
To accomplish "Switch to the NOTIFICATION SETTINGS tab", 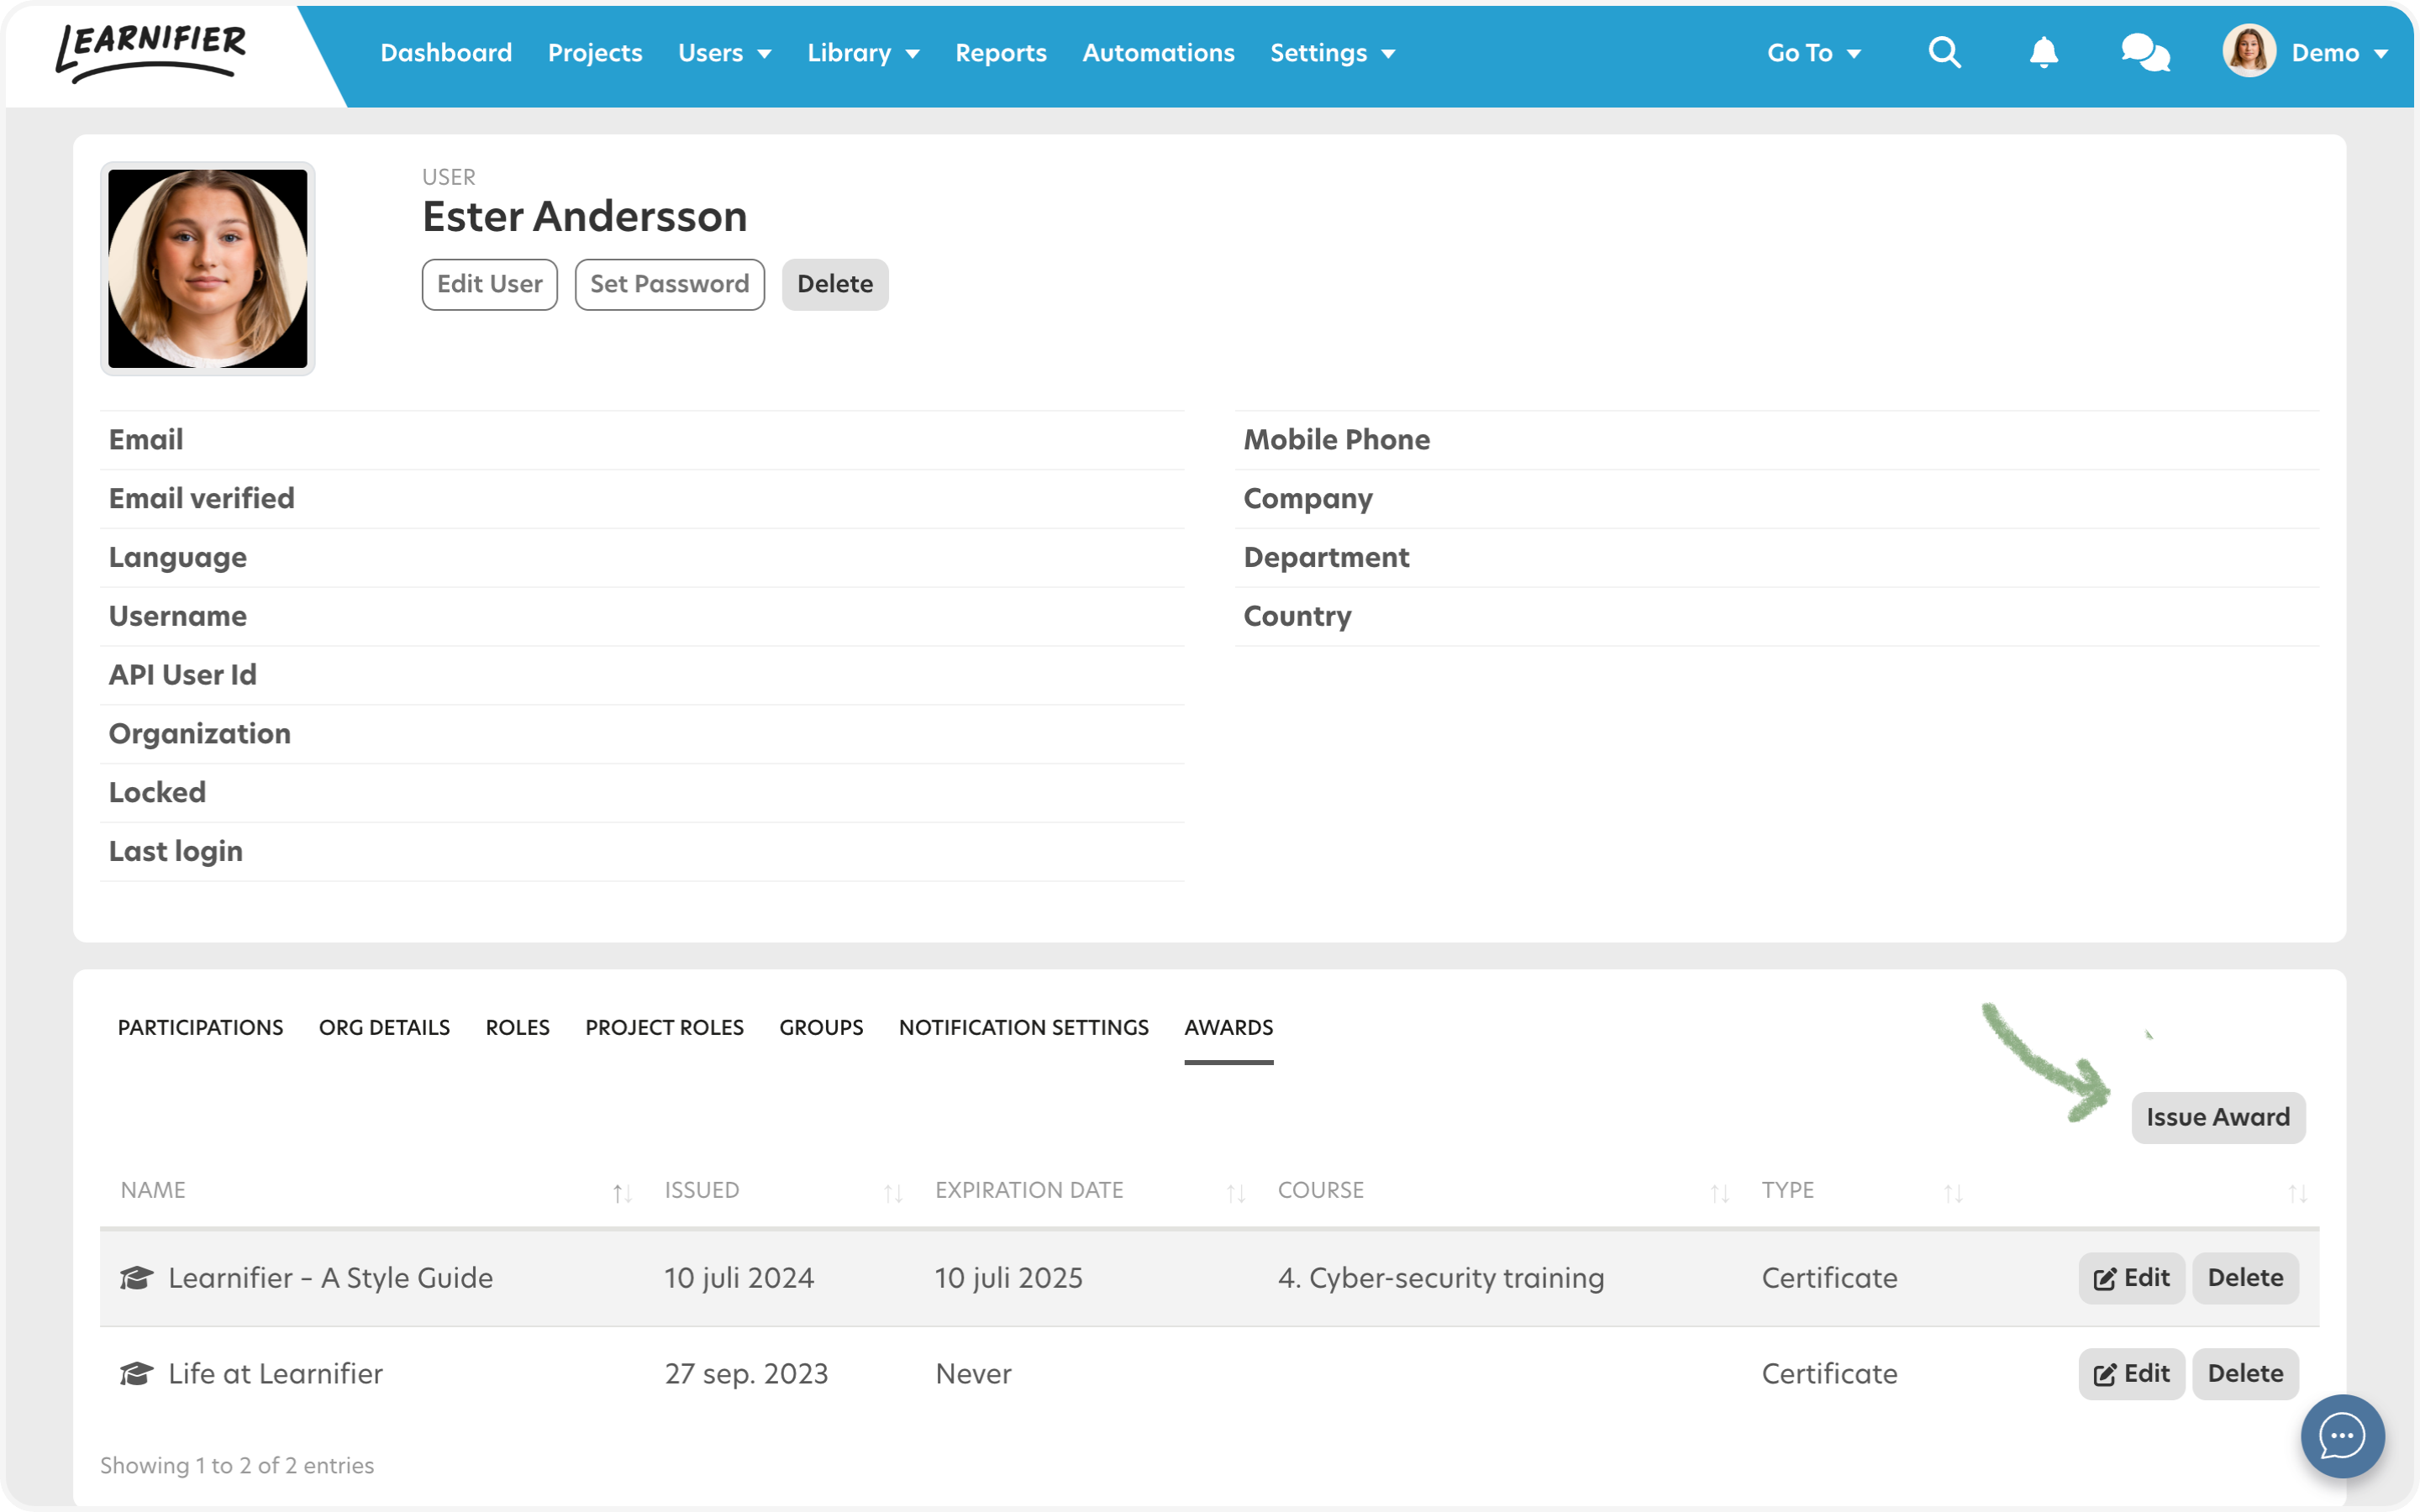I will [1023, 1027].
